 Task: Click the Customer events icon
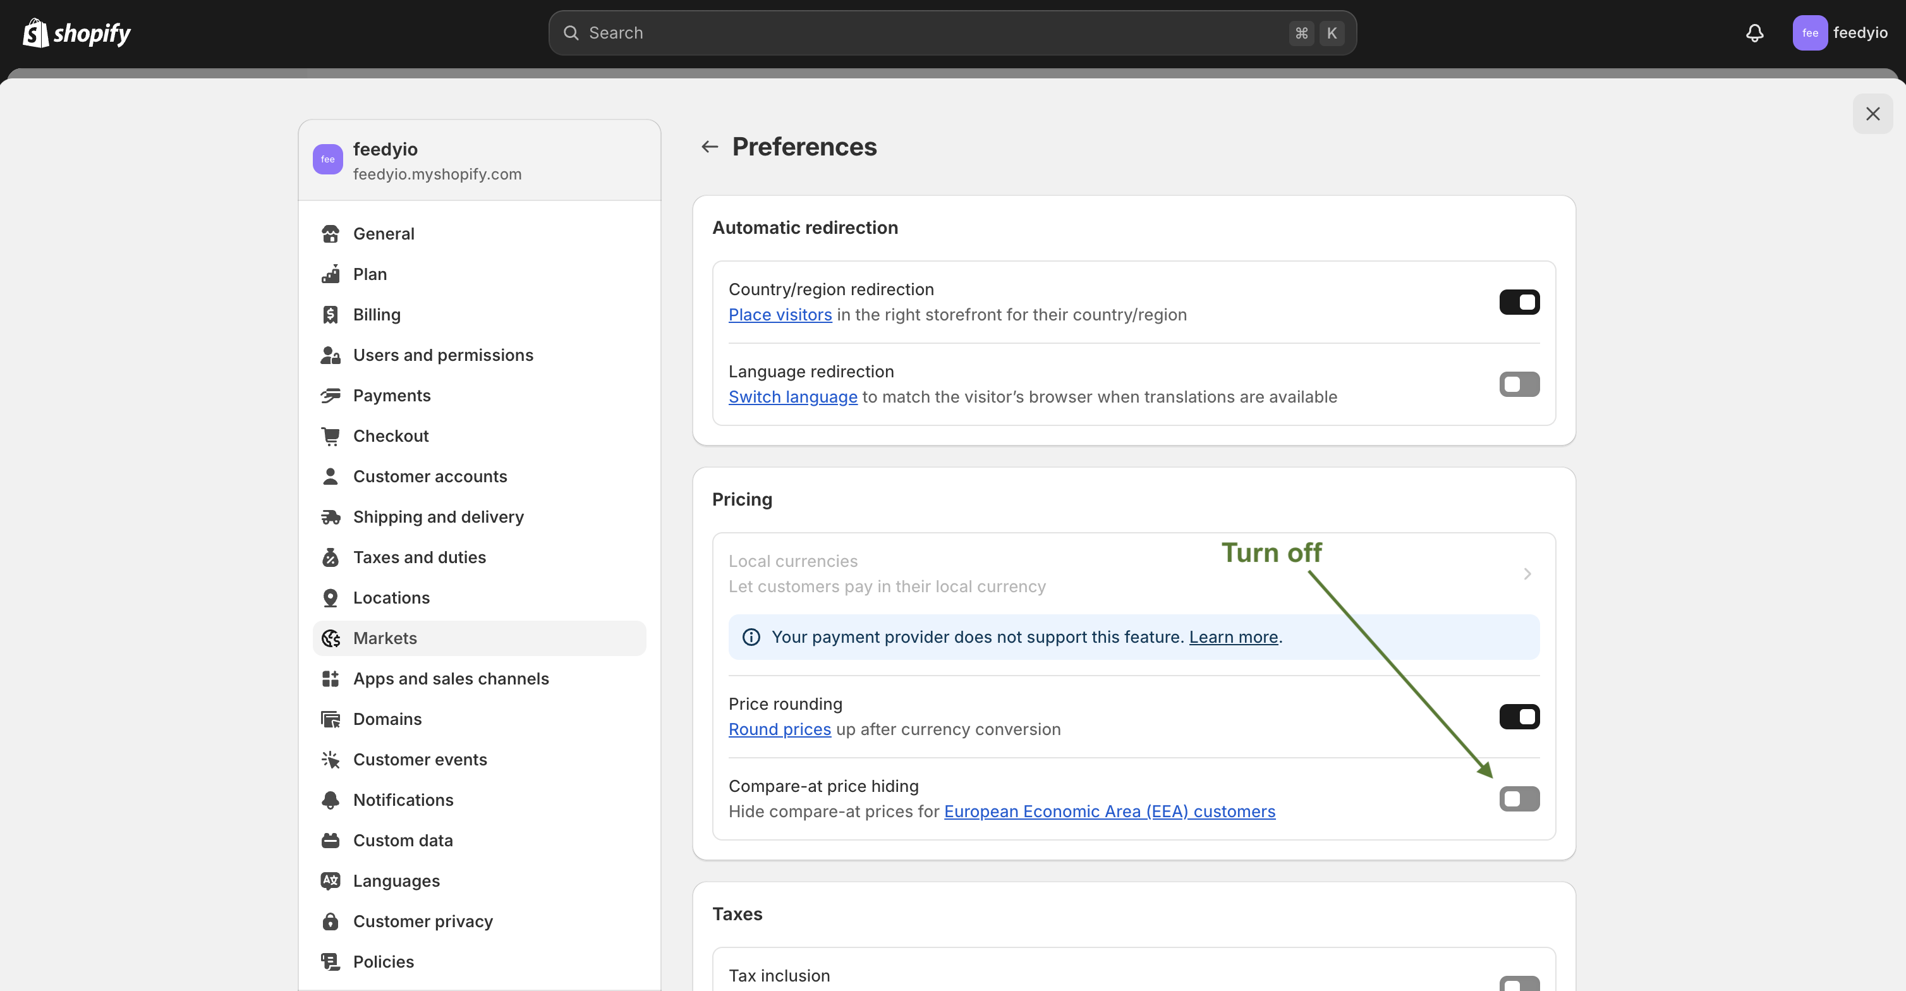(x=330, y=759)
